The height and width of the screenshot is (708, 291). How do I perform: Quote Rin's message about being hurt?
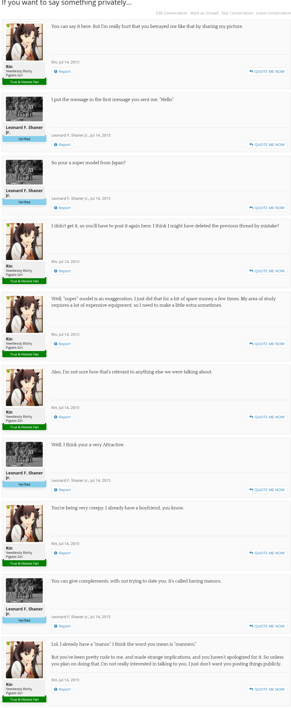[x=267, y=71]
